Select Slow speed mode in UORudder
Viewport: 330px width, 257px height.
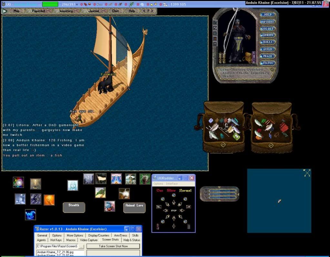pyautogui.click(x=171, y=190)
